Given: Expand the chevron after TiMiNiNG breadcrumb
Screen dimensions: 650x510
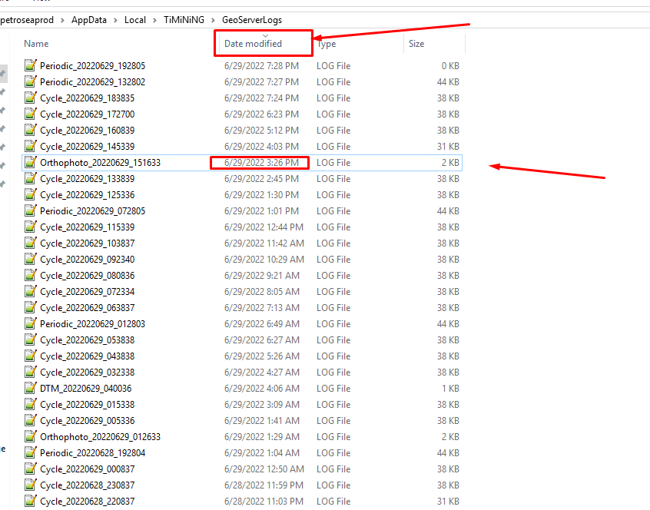Looking at the screenshot, I should [x=214, y=20].
